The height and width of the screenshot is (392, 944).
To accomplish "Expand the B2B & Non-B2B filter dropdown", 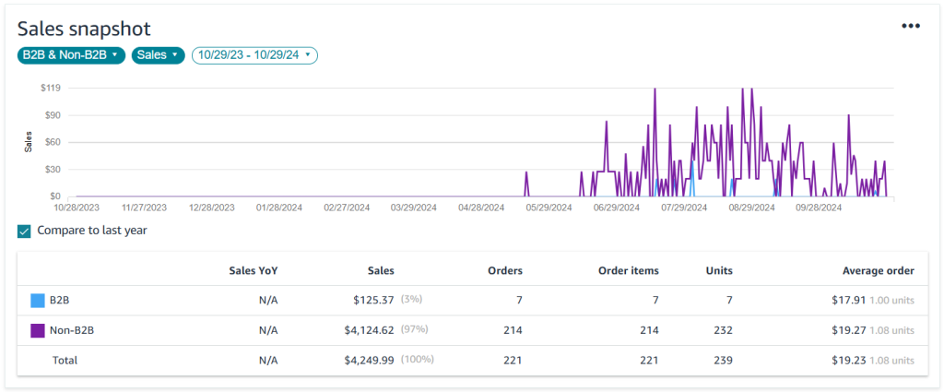I will [71, 55].
